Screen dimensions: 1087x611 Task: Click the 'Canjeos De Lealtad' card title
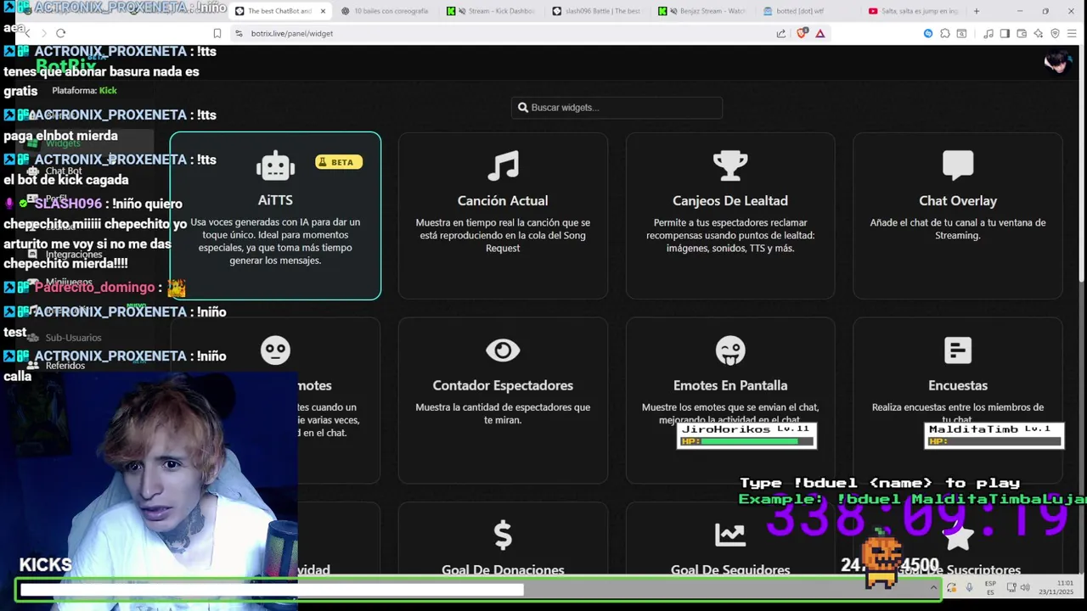(x=730, y=200)
